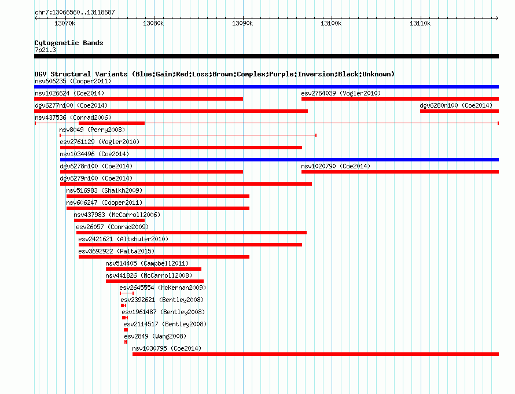The width and height of the screenshot is (515, 394).
Task: Select the nsv1030795 (Coe2014) label
Action: [167, 348]
